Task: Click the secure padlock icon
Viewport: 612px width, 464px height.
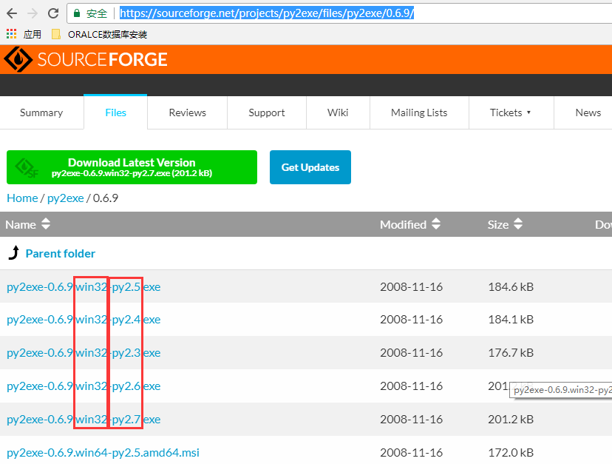Action: point(77,13)
